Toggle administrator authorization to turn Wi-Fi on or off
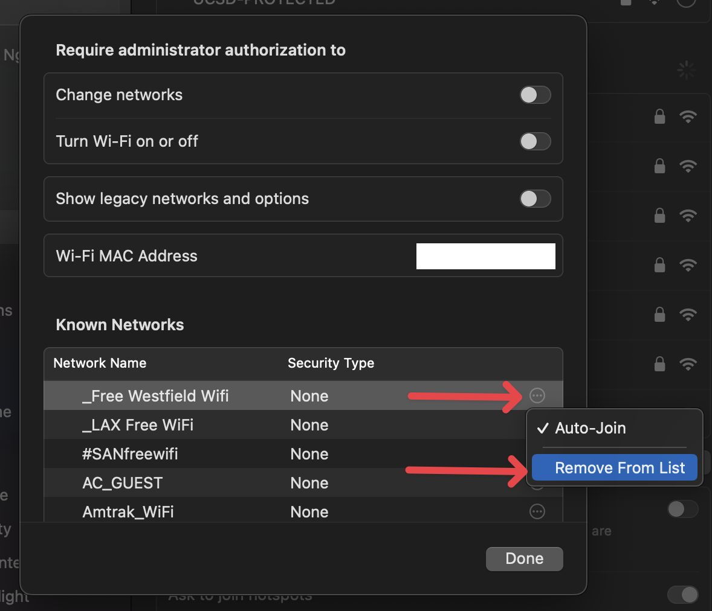 (536, 141)
